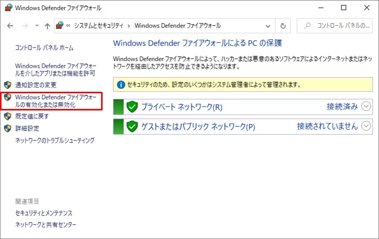
Task: Open ネットワークのトラブルシューティング link
Action: 55,140
